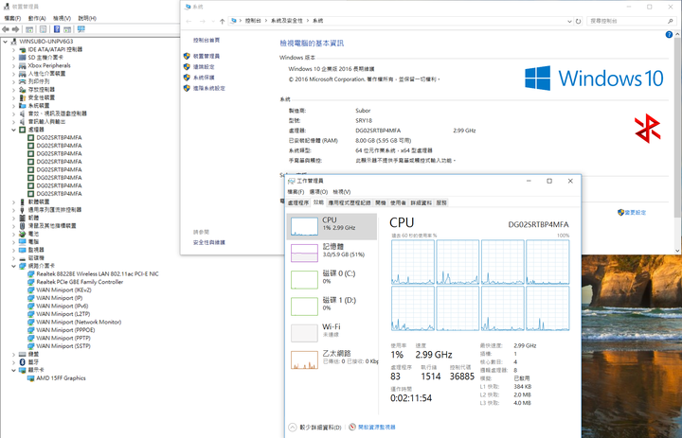Select 磁碟 1 (D:) in Task Manager sidebar
Screen dimensions: 682x438
pos(332,306)
